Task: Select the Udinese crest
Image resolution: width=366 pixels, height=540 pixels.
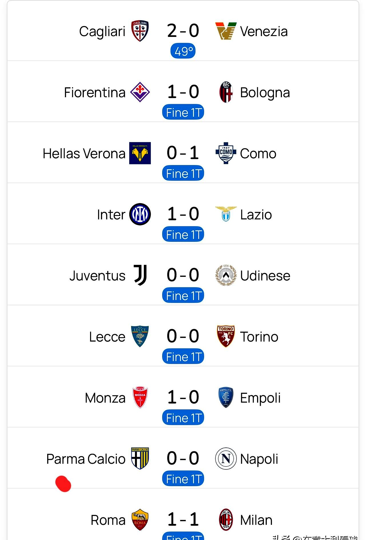Action: (x=226, y=275)
